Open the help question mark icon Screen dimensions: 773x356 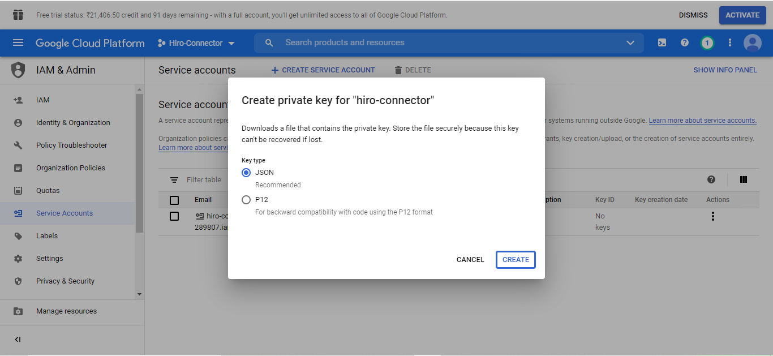[685, 43]
